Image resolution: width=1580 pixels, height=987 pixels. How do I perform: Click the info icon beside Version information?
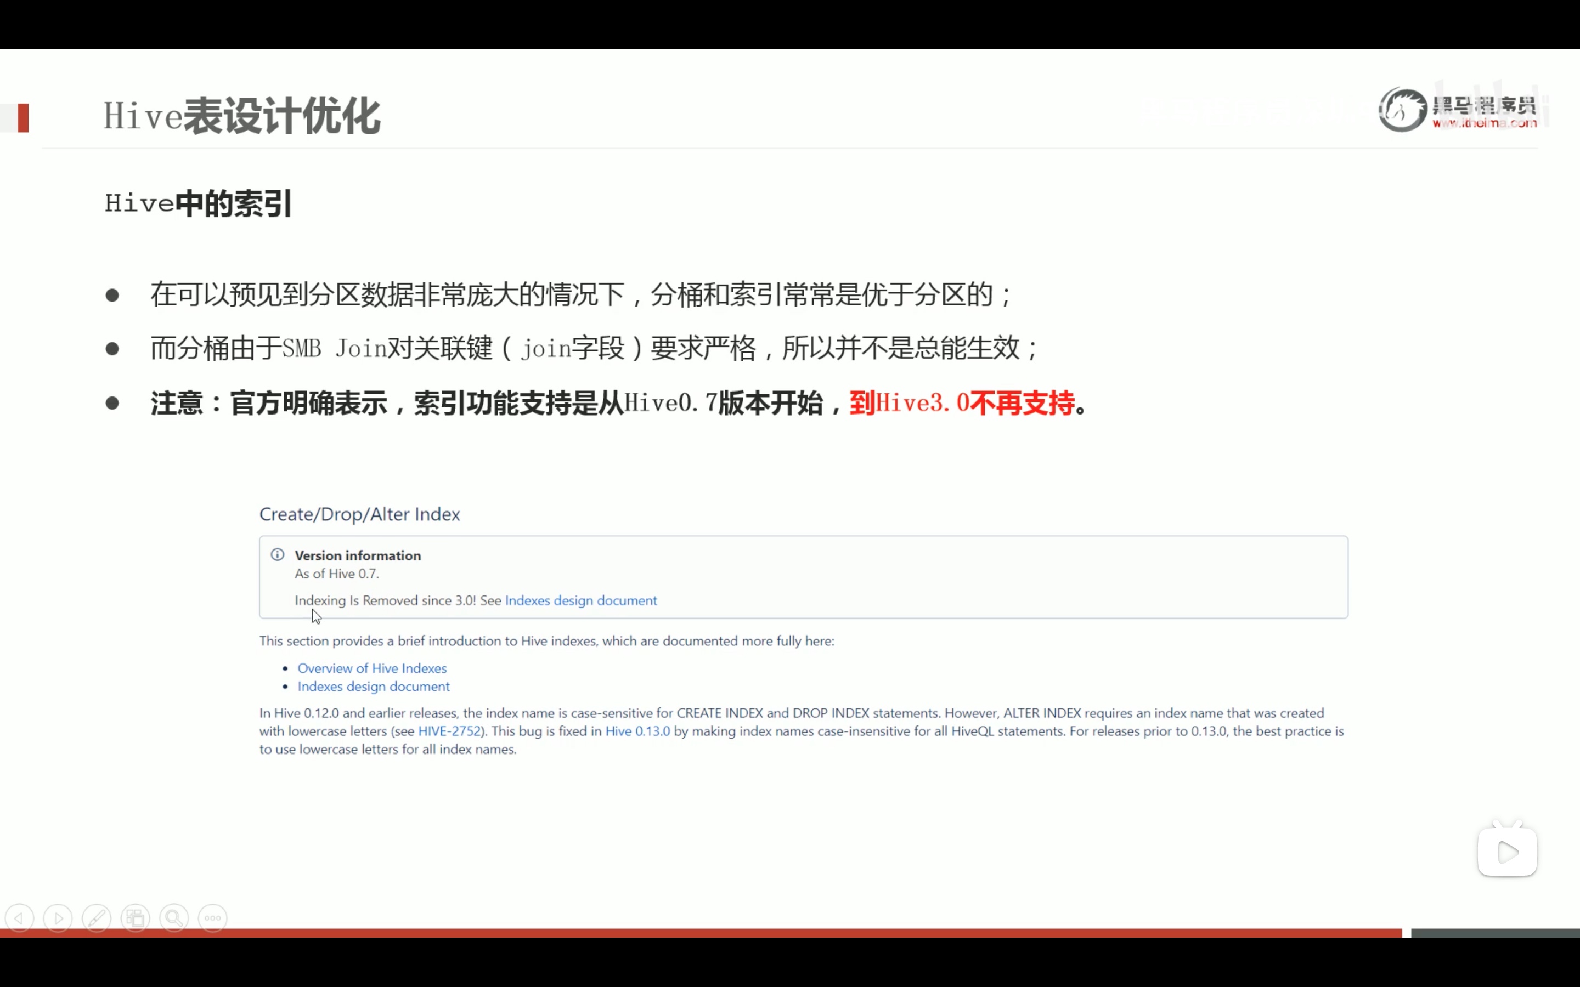[x=278, y=555]
